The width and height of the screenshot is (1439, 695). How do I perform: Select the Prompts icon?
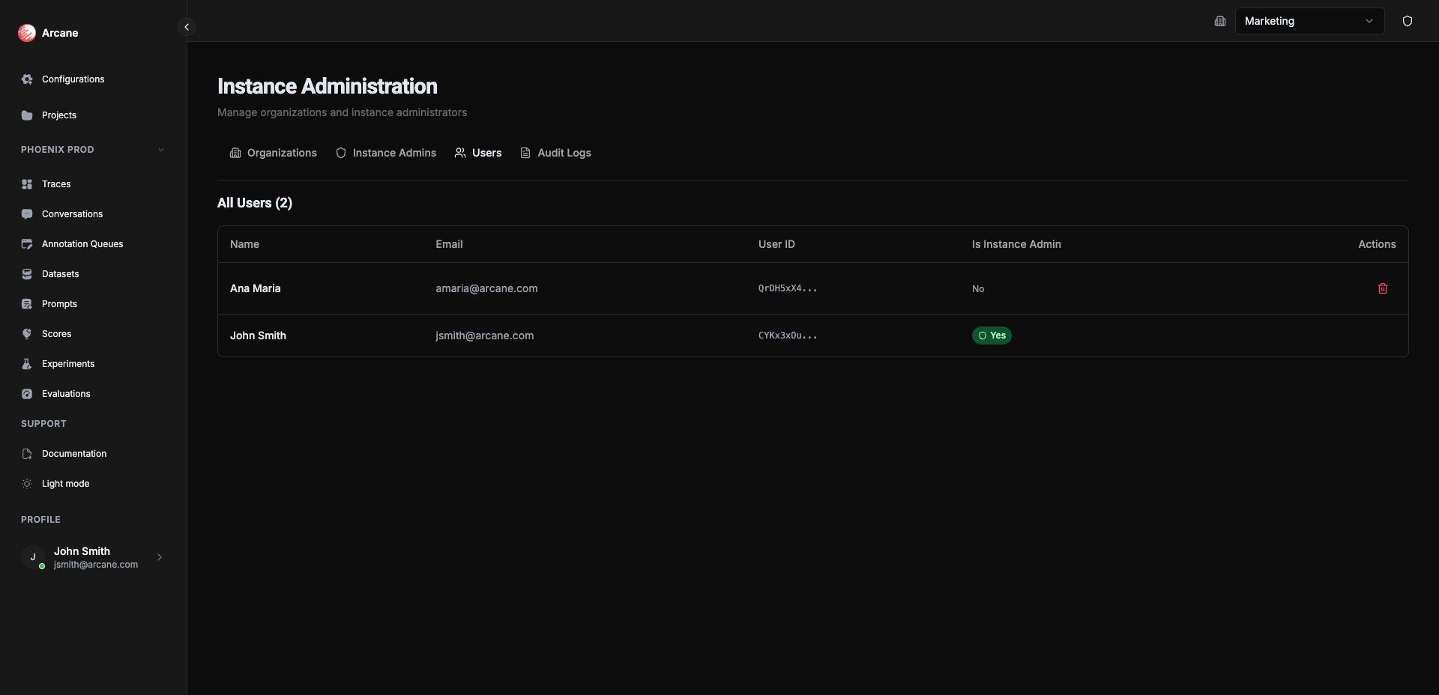(27, 303)
